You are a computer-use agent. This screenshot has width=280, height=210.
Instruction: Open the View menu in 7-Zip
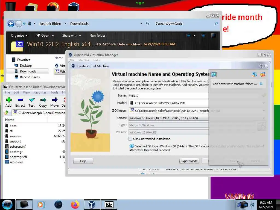[x=26, y=92]
